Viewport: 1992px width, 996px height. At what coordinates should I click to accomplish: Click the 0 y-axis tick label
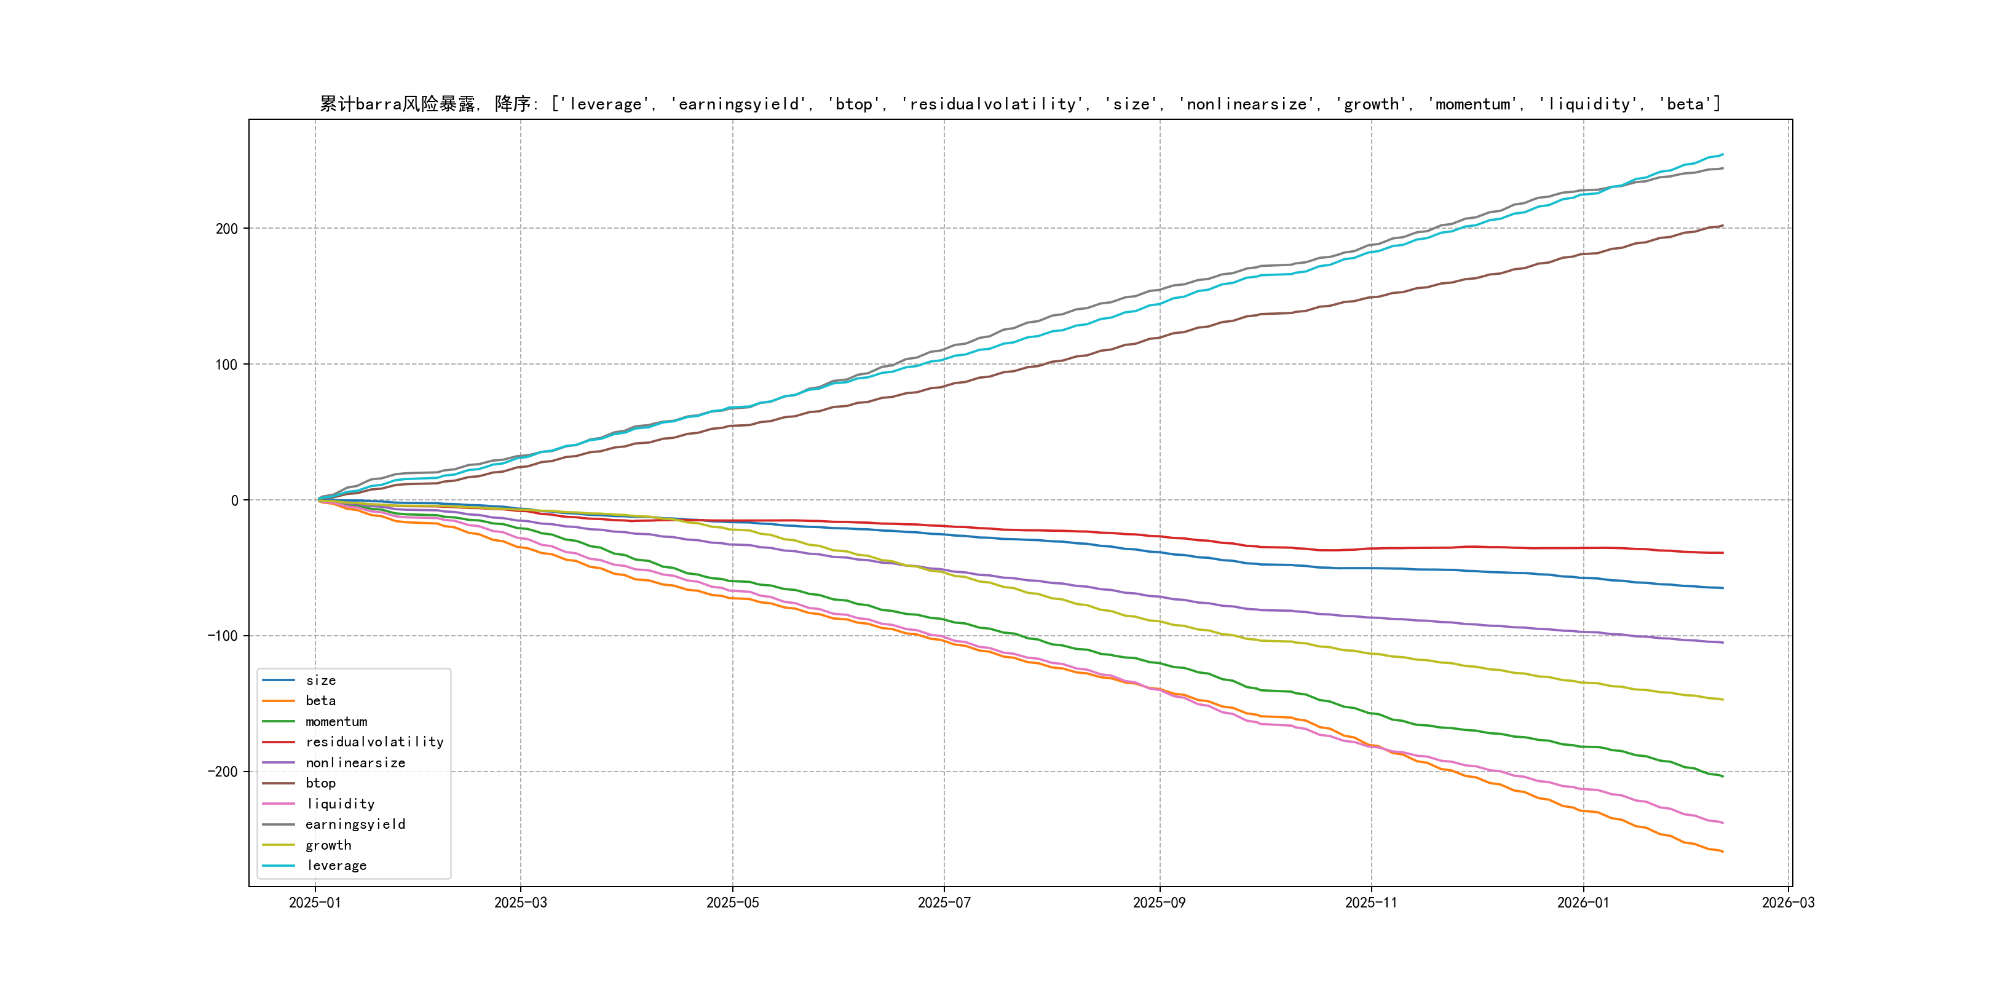234,500
